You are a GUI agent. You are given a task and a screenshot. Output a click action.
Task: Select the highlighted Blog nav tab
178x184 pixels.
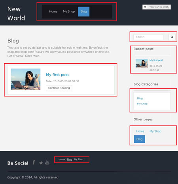[83, 11]
